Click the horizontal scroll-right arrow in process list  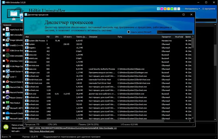(x=190, y=121)
